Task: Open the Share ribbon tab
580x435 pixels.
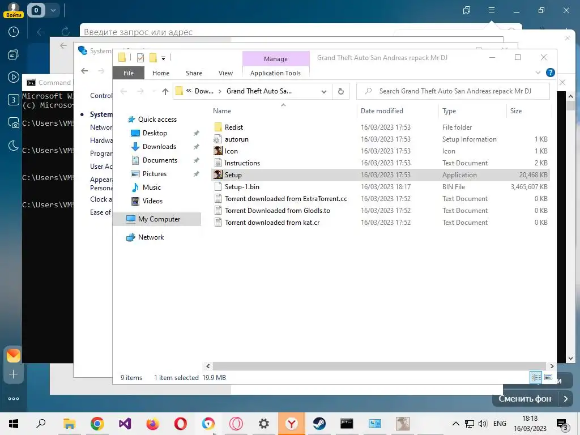Action: coord(194,73)
